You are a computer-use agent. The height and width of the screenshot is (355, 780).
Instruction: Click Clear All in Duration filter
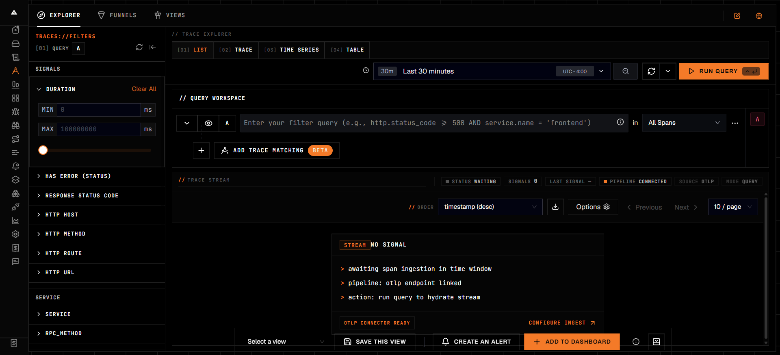tap(144, 89)
